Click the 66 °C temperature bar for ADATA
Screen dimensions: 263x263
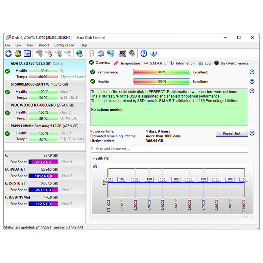43,77
